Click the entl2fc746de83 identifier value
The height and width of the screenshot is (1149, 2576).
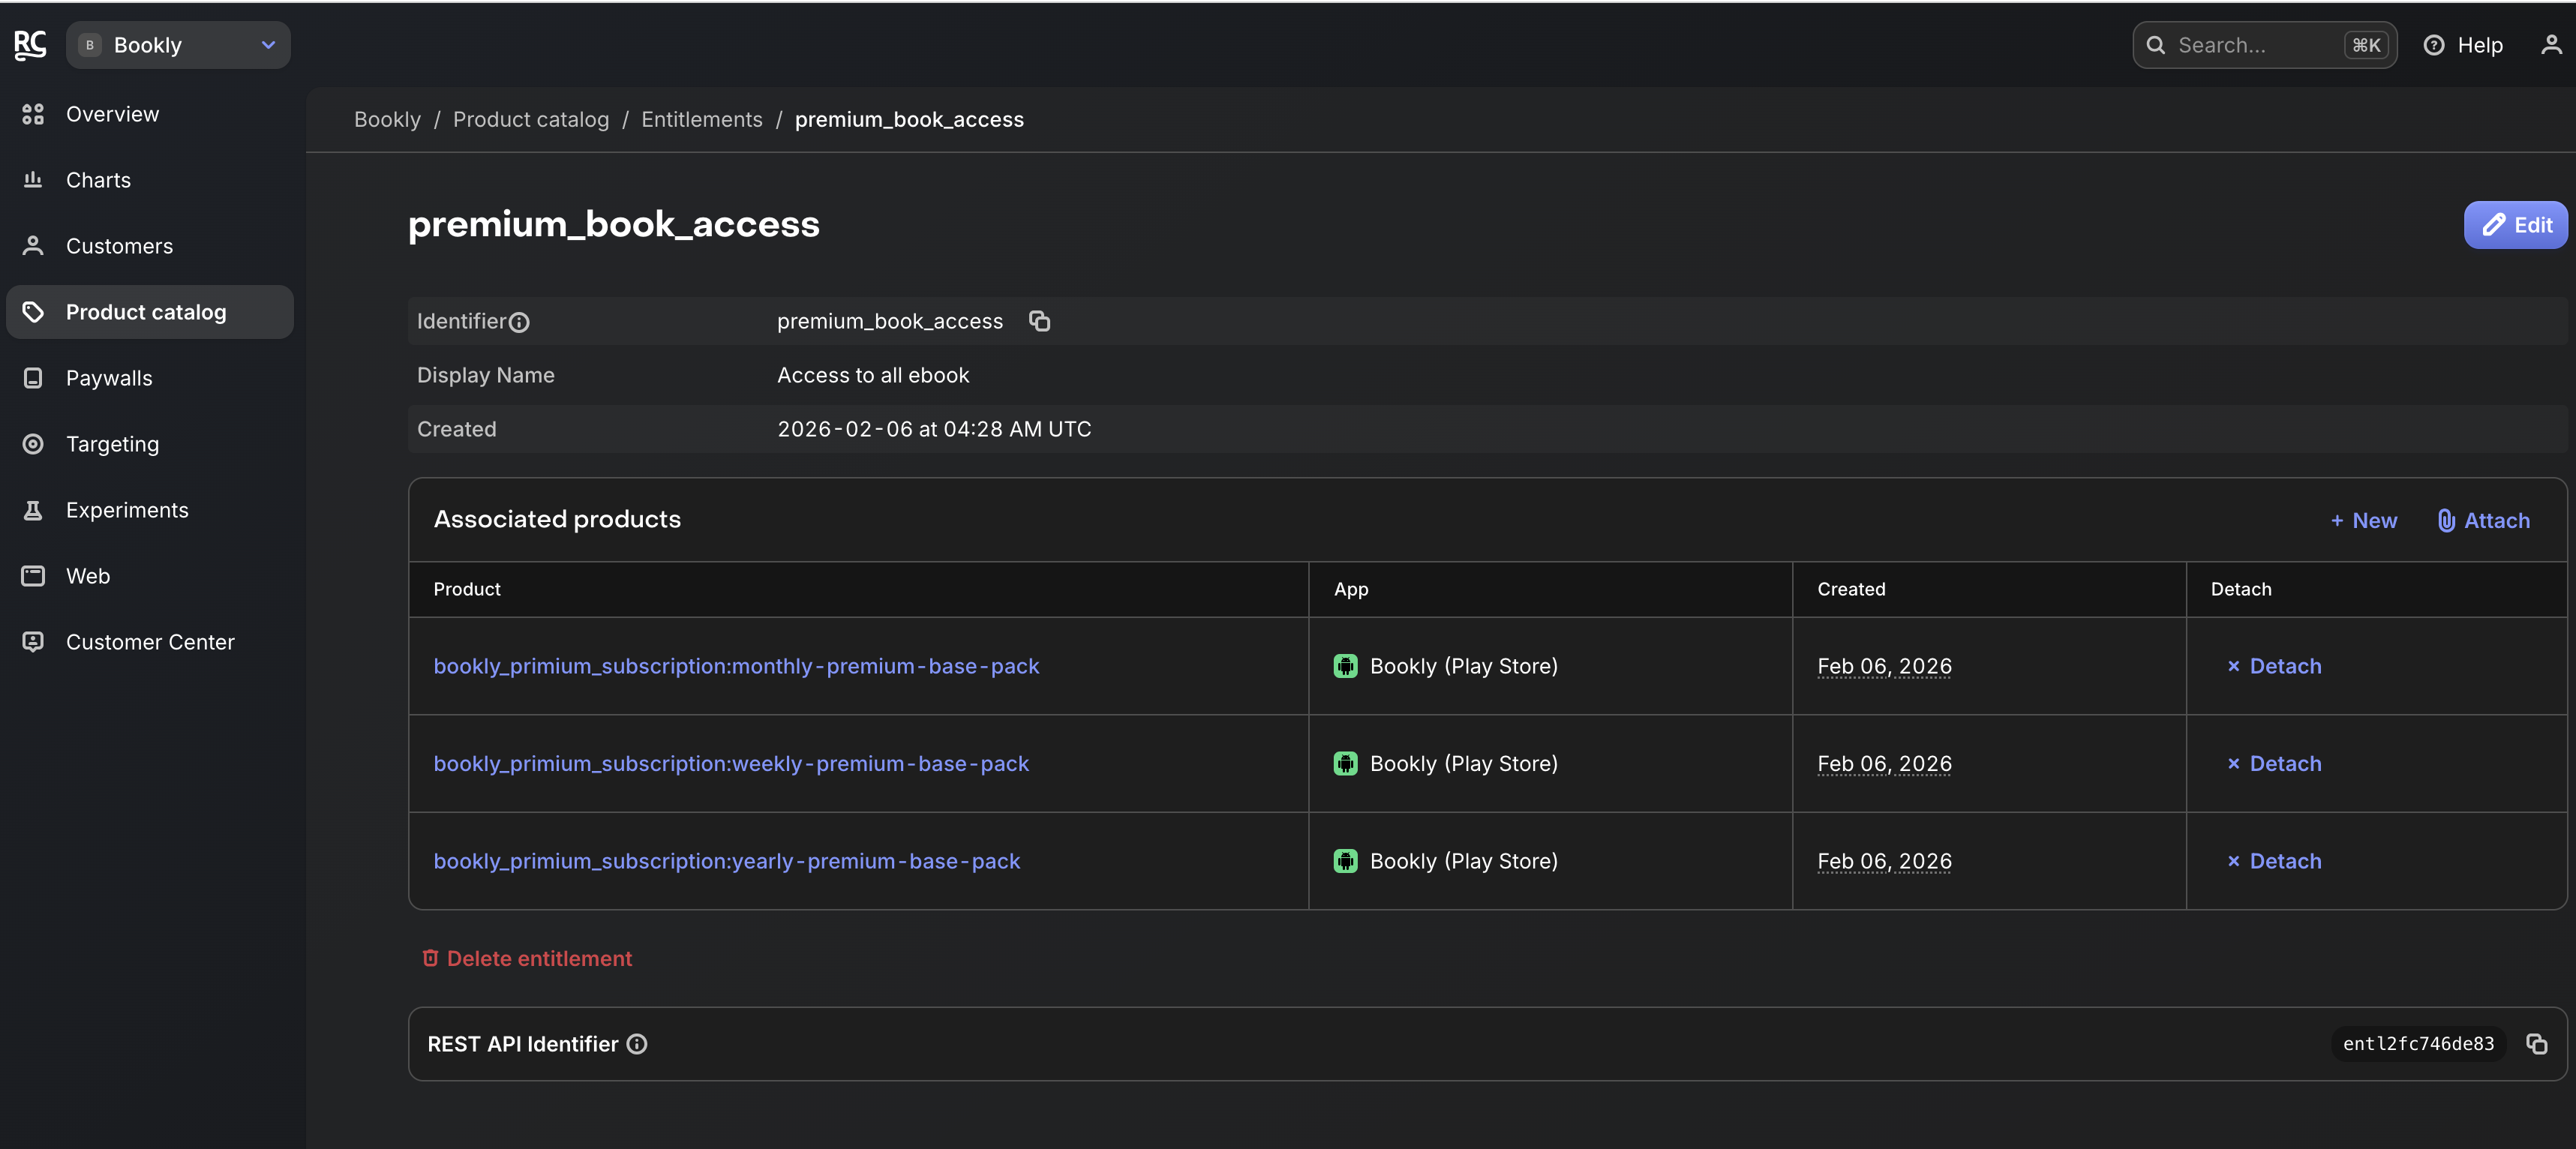(x=2418, y=1044)
